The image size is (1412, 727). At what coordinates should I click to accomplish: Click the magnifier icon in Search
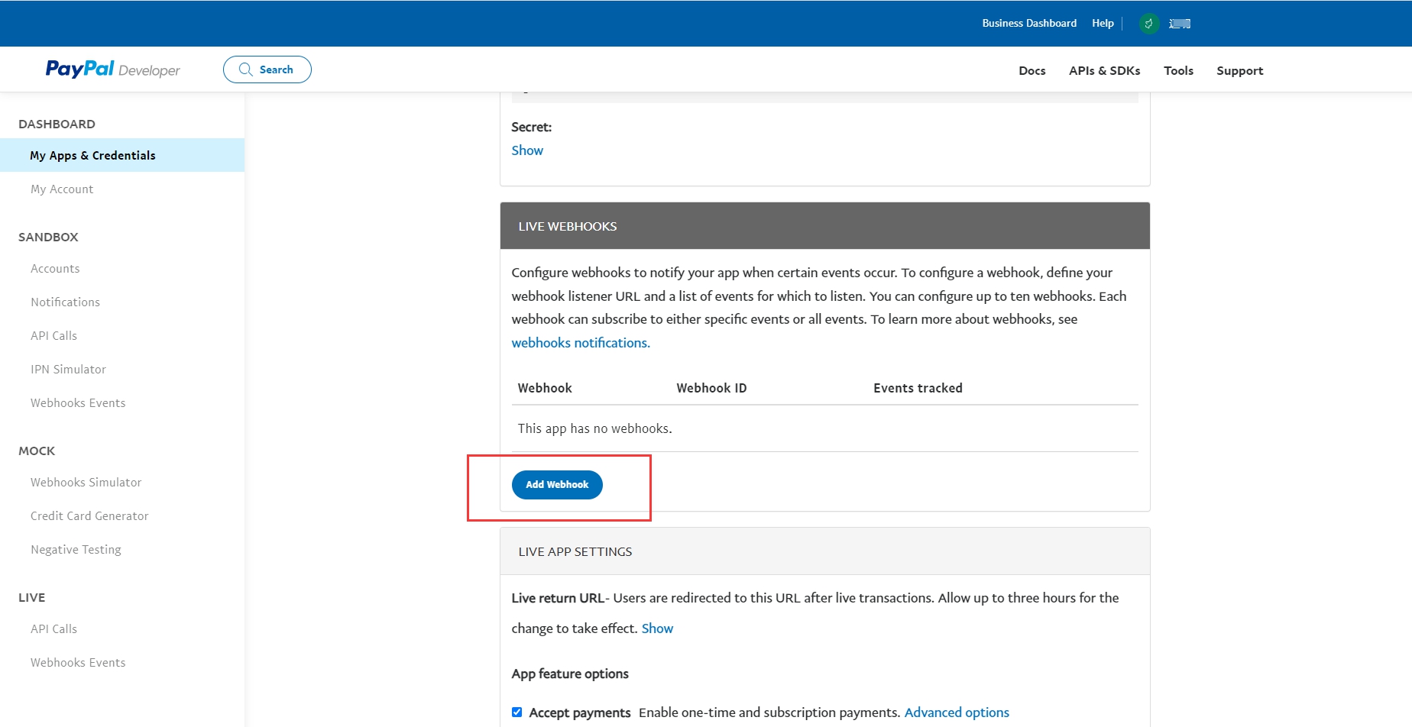pos(245,69)
